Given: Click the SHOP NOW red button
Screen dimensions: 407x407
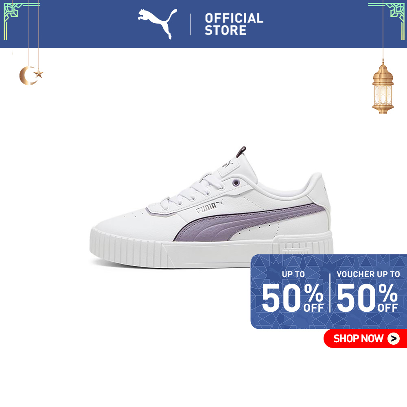Looking at the screenshot, I should tap(365, 338).
